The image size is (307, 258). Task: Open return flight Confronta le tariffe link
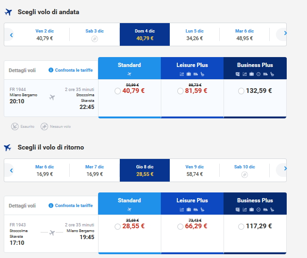74,206
